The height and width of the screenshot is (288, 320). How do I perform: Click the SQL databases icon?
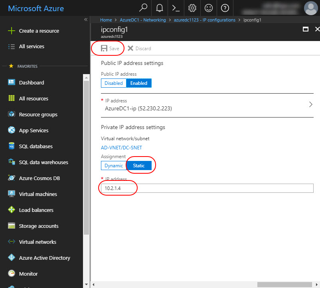coord(12,146)
